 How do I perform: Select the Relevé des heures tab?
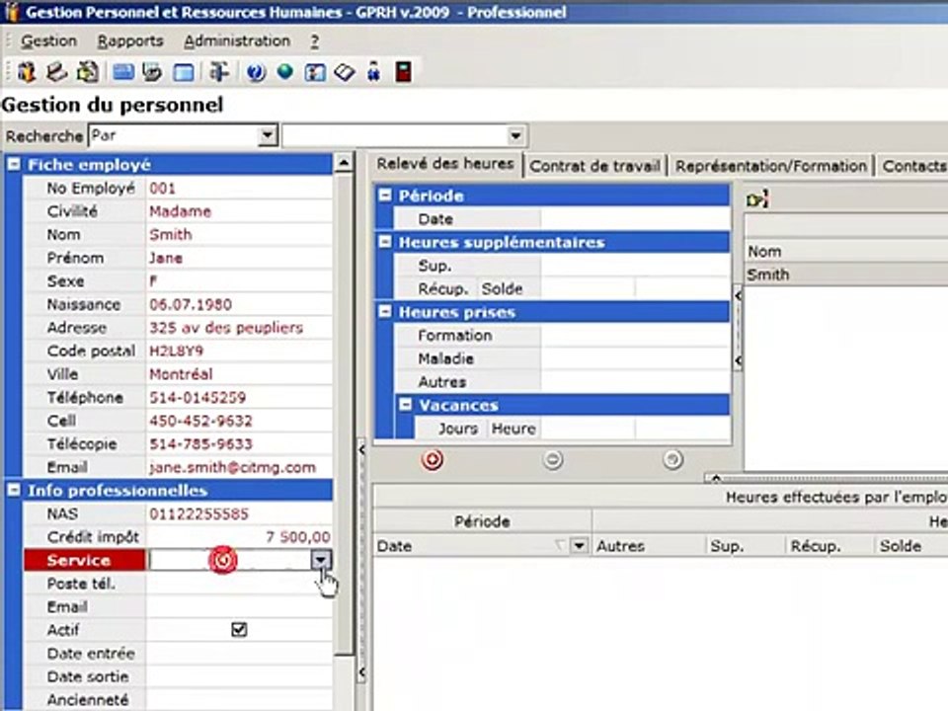click(445, 164)
